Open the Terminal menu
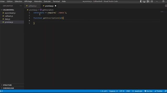This screenshot has height=93, width=167. [56, 1]
